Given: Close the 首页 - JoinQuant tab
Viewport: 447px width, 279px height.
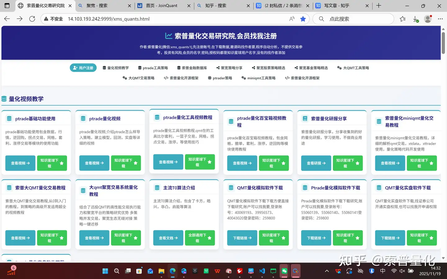Looking at the screenshot, I should [189, 6].
